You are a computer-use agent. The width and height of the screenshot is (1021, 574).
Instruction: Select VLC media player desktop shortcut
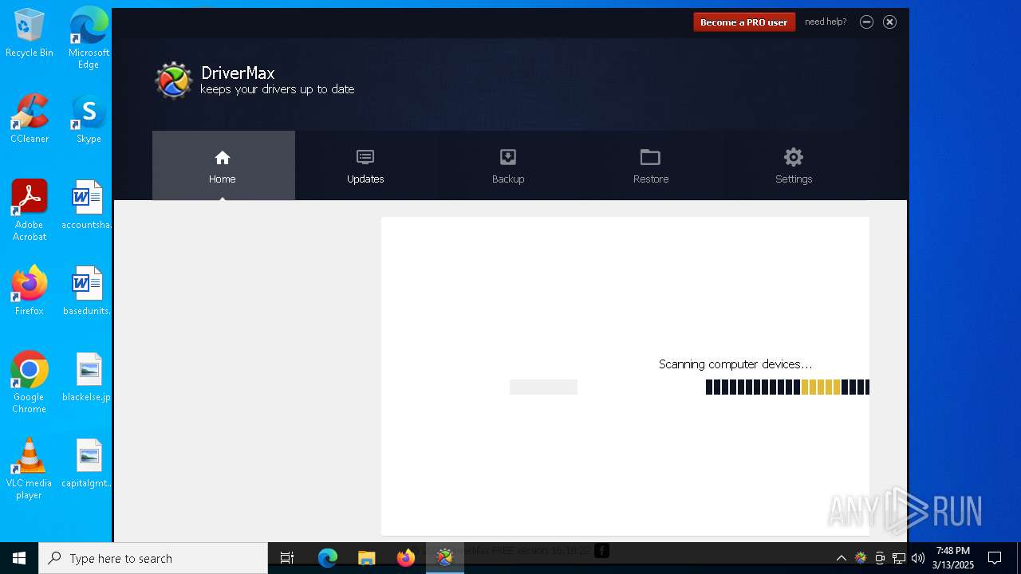[30, 469]
